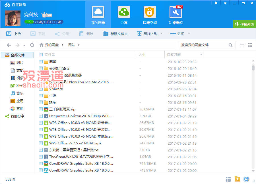Expand arrow after 我的网盘 in path

click(x=62, y=45)
